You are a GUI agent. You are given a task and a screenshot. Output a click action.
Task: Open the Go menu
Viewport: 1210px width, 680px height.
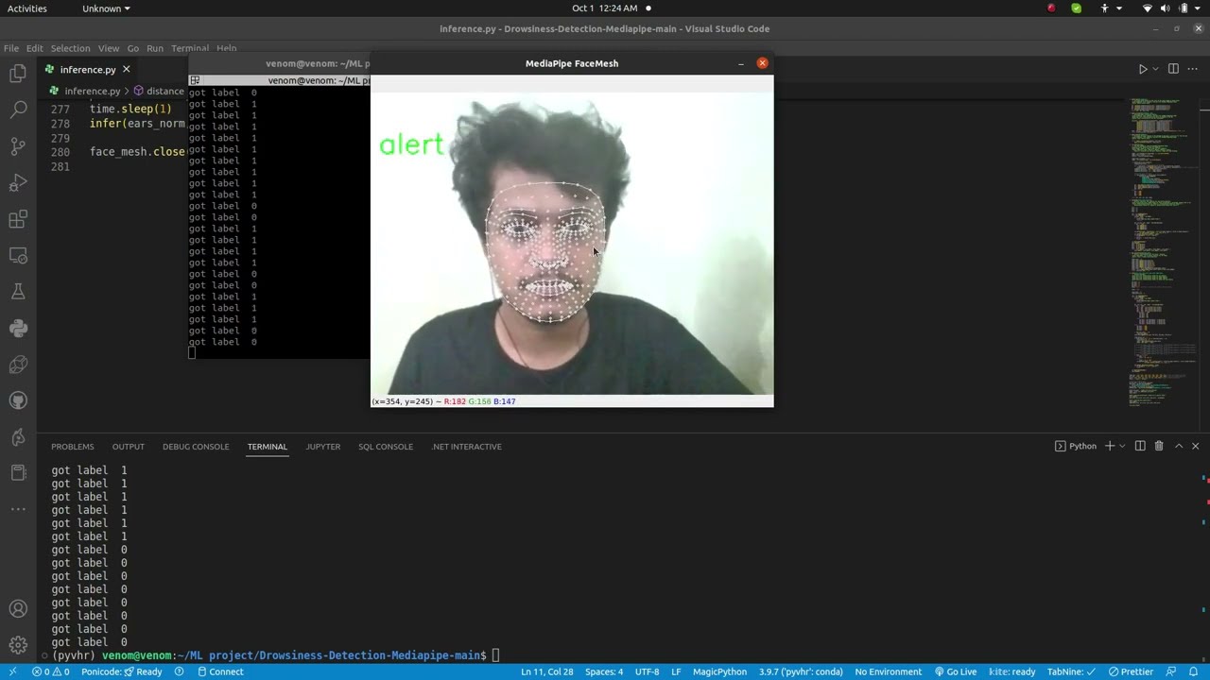pyautogui.click(x=133, y=48)
